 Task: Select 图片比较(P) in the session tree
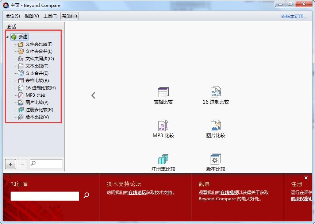(x=37, y=103)
